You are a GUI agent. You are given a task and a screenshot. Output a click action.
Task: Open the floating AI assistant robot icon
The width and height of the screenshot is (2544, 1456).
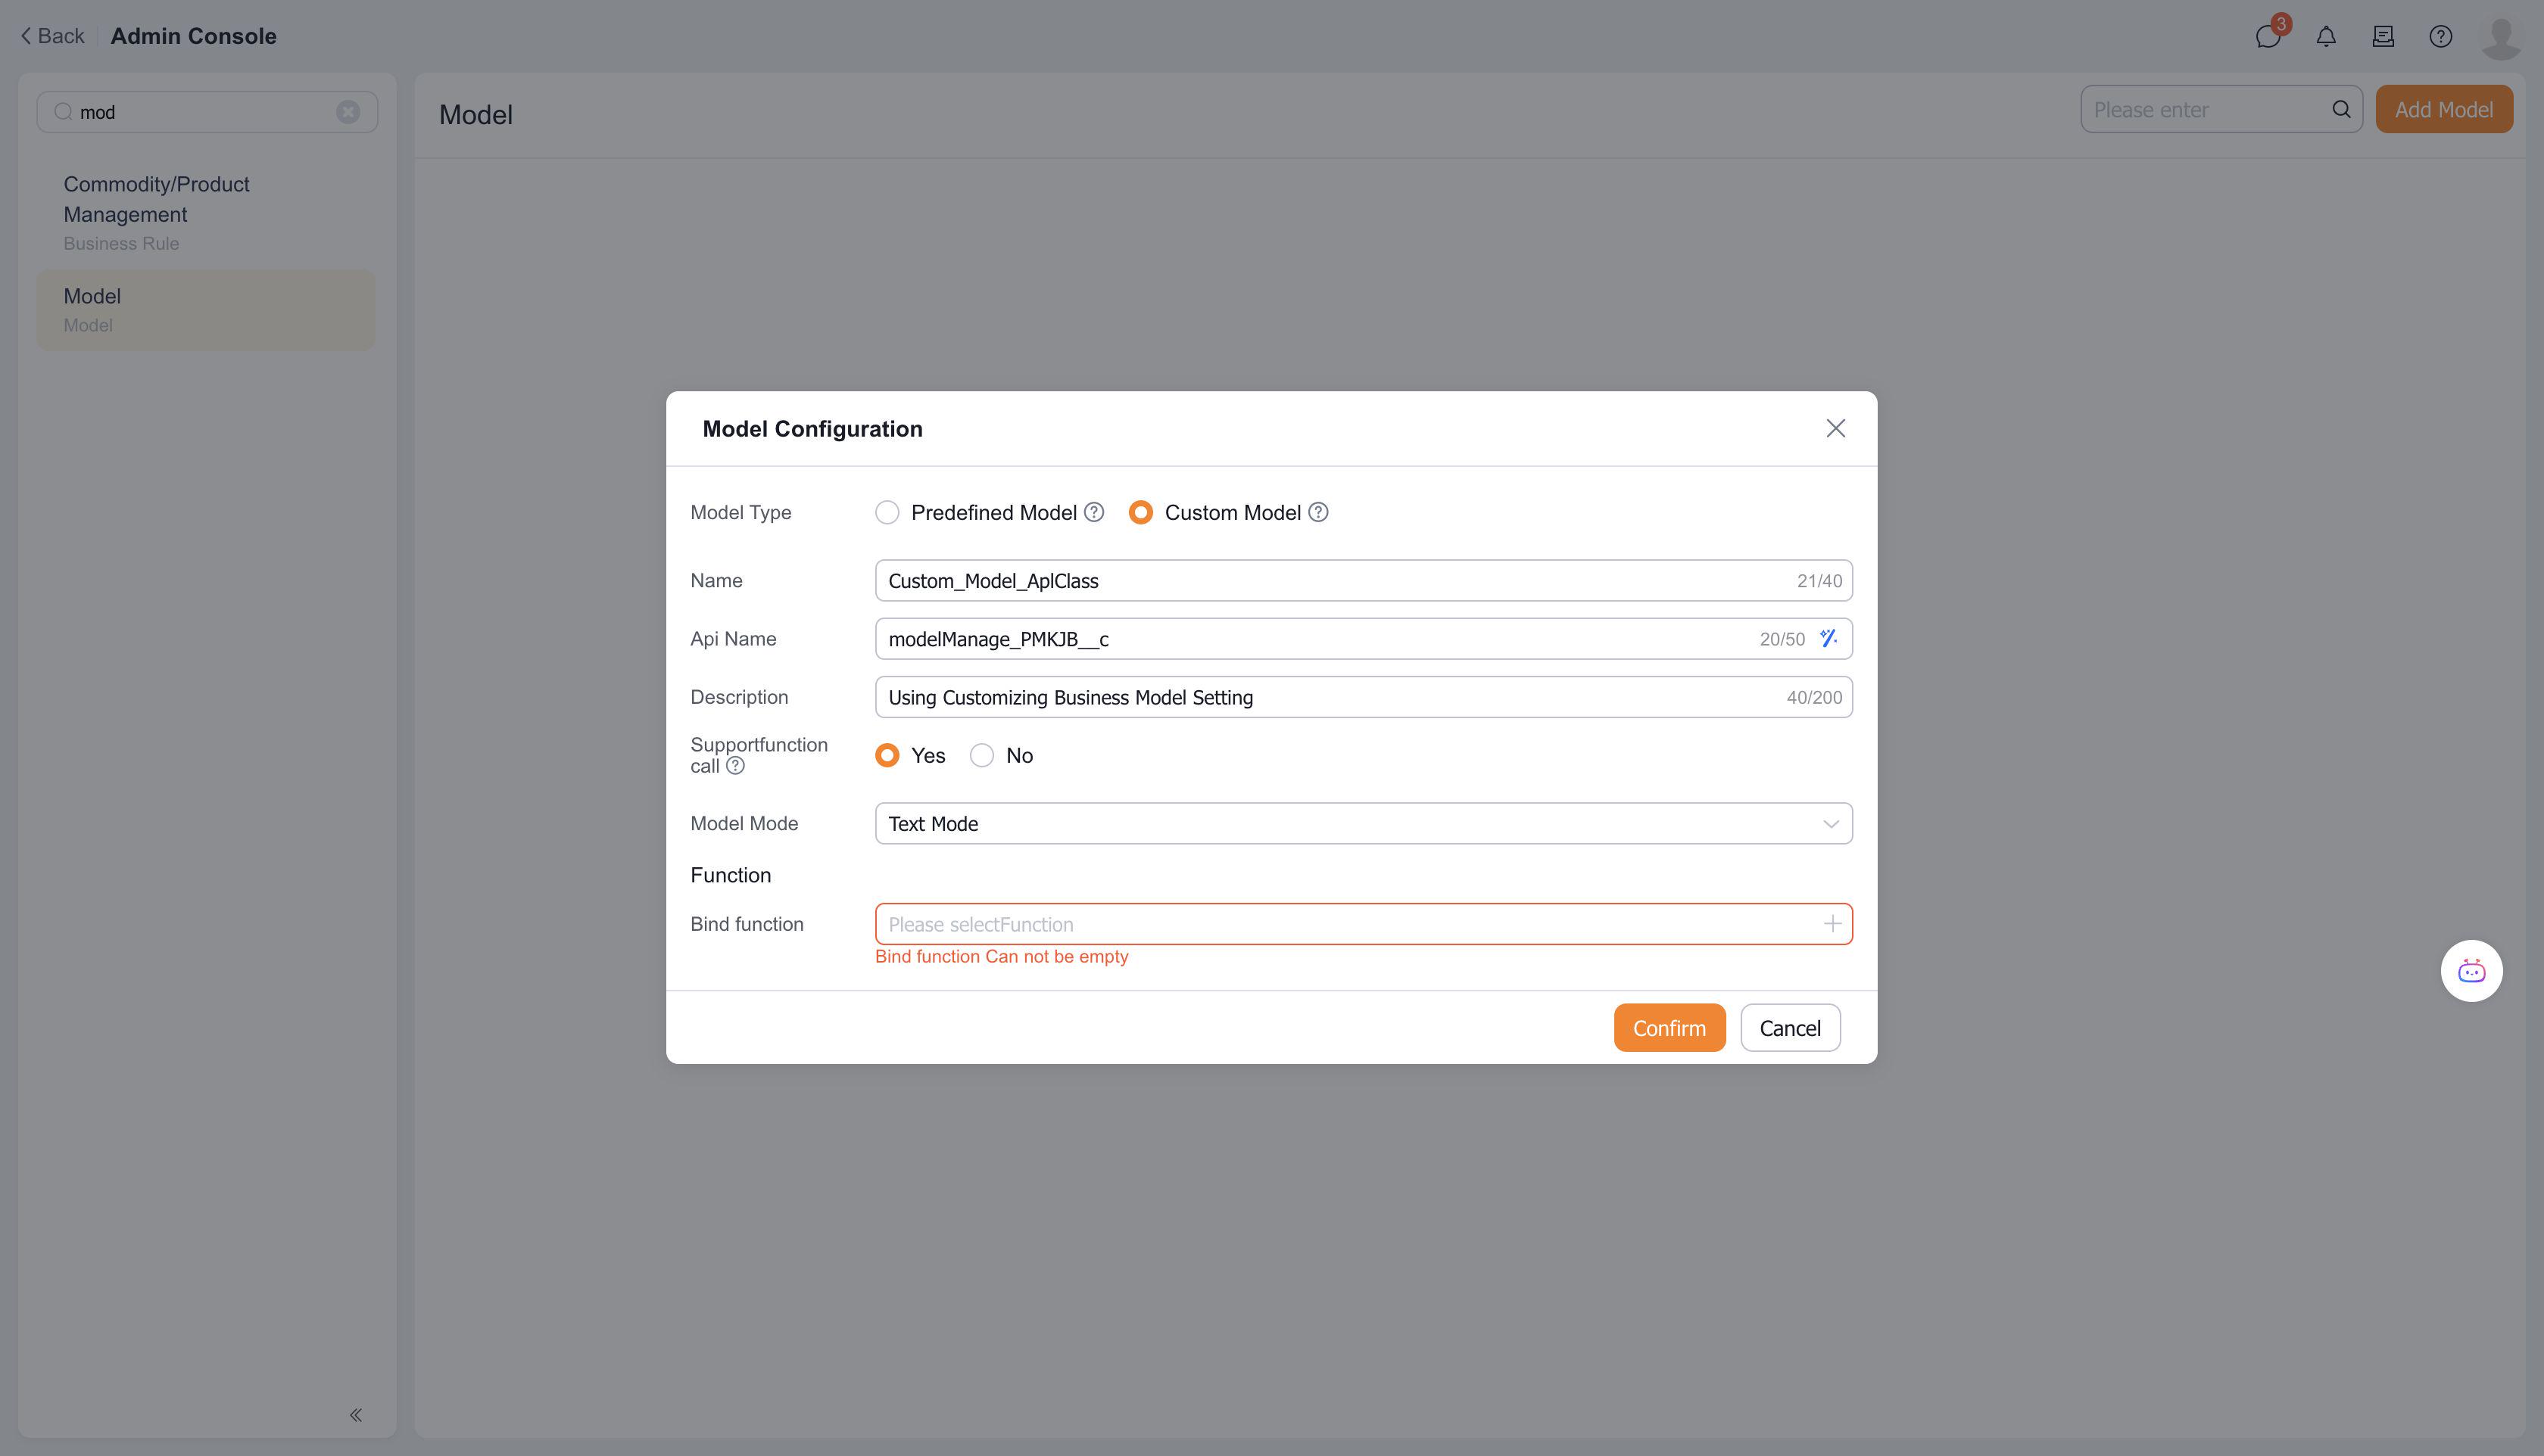[2471, 970]
